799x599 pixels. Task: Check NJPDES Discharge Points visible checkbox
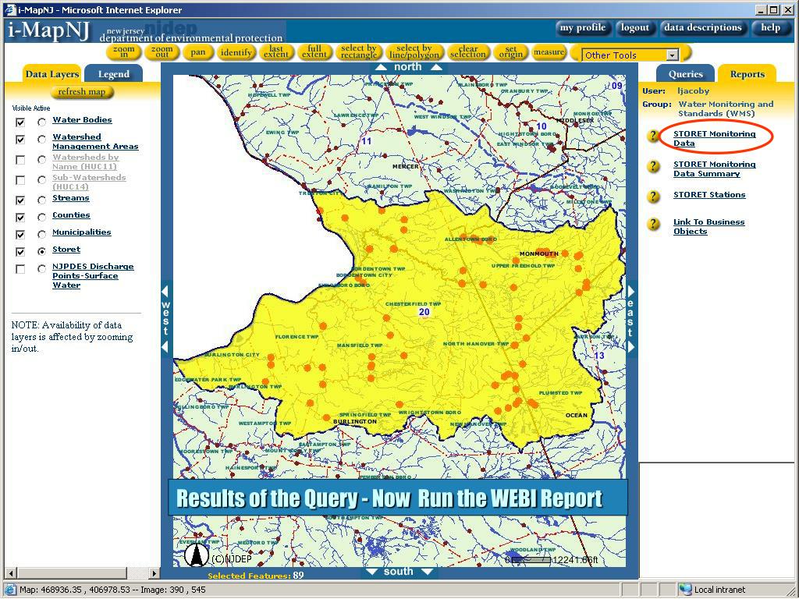(20, 269)
